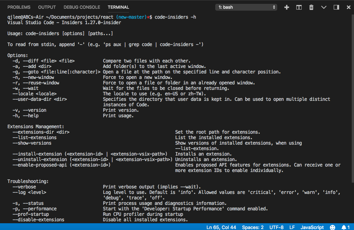
Task: Create a new terminal with plus icon
Action: click(x=287, y=7)
